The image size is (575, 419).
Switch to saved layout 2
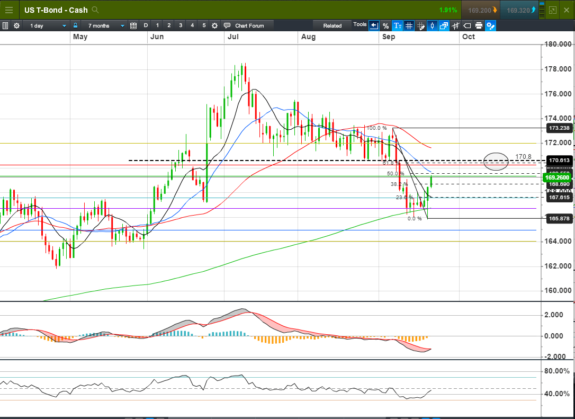tap(169, 25)
